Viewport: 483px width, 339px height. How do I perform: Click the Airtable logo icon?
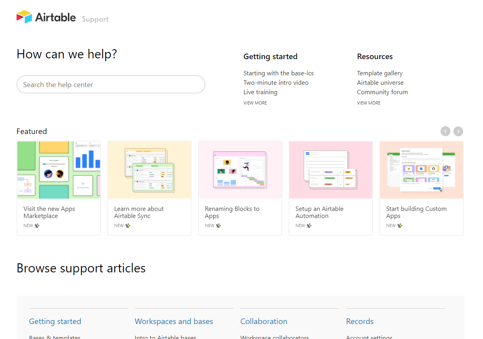(24, 17)
